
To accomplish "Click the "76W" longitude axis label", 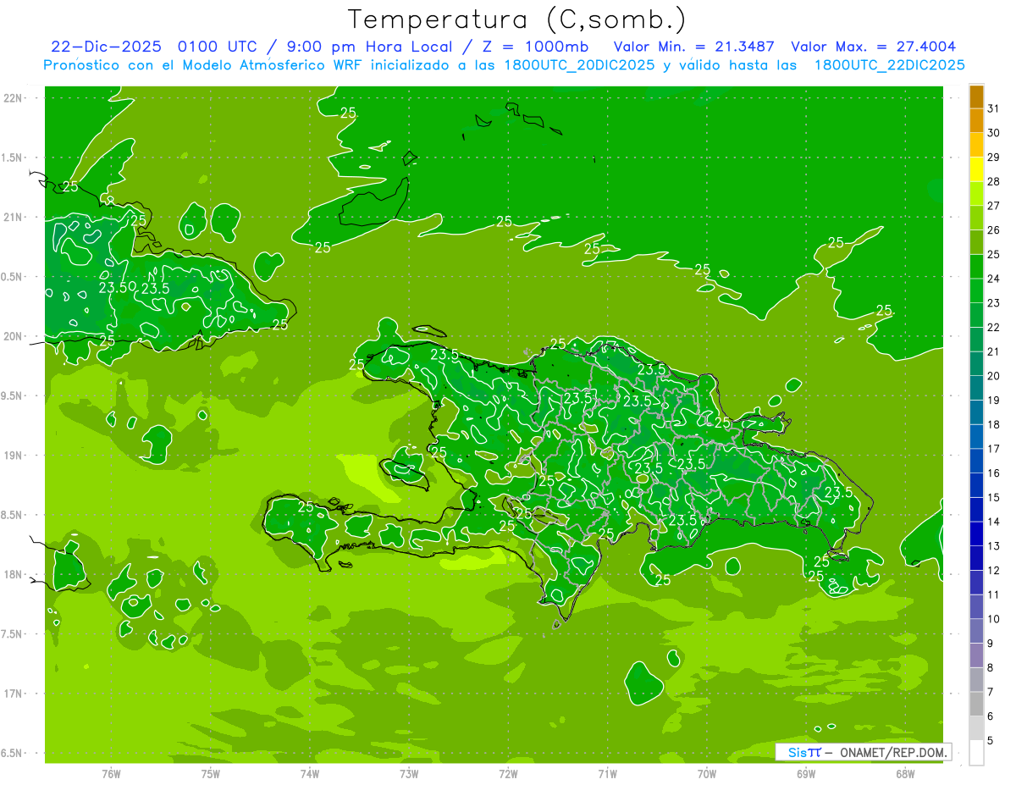I will point(111,774).
